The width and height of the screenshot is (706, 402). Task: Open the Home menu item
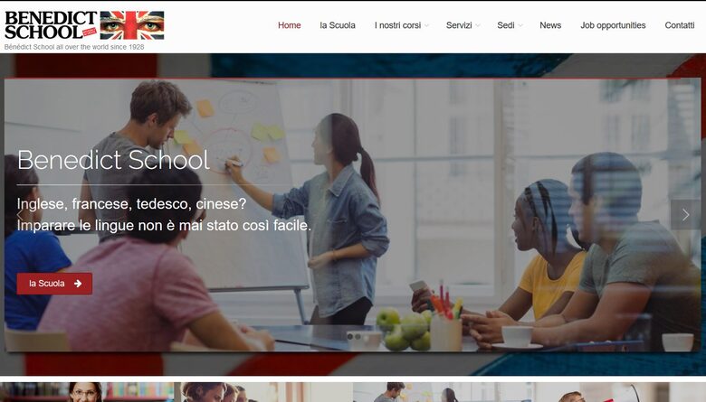[289, 25]
